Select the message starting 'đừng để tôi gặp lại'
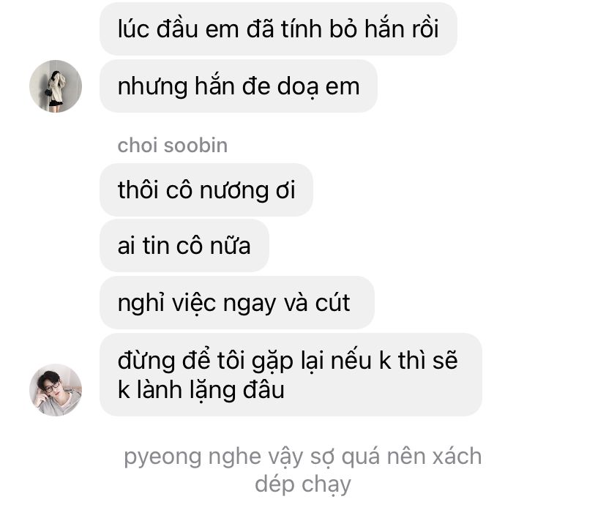606x510 pixels. [291, 375]
